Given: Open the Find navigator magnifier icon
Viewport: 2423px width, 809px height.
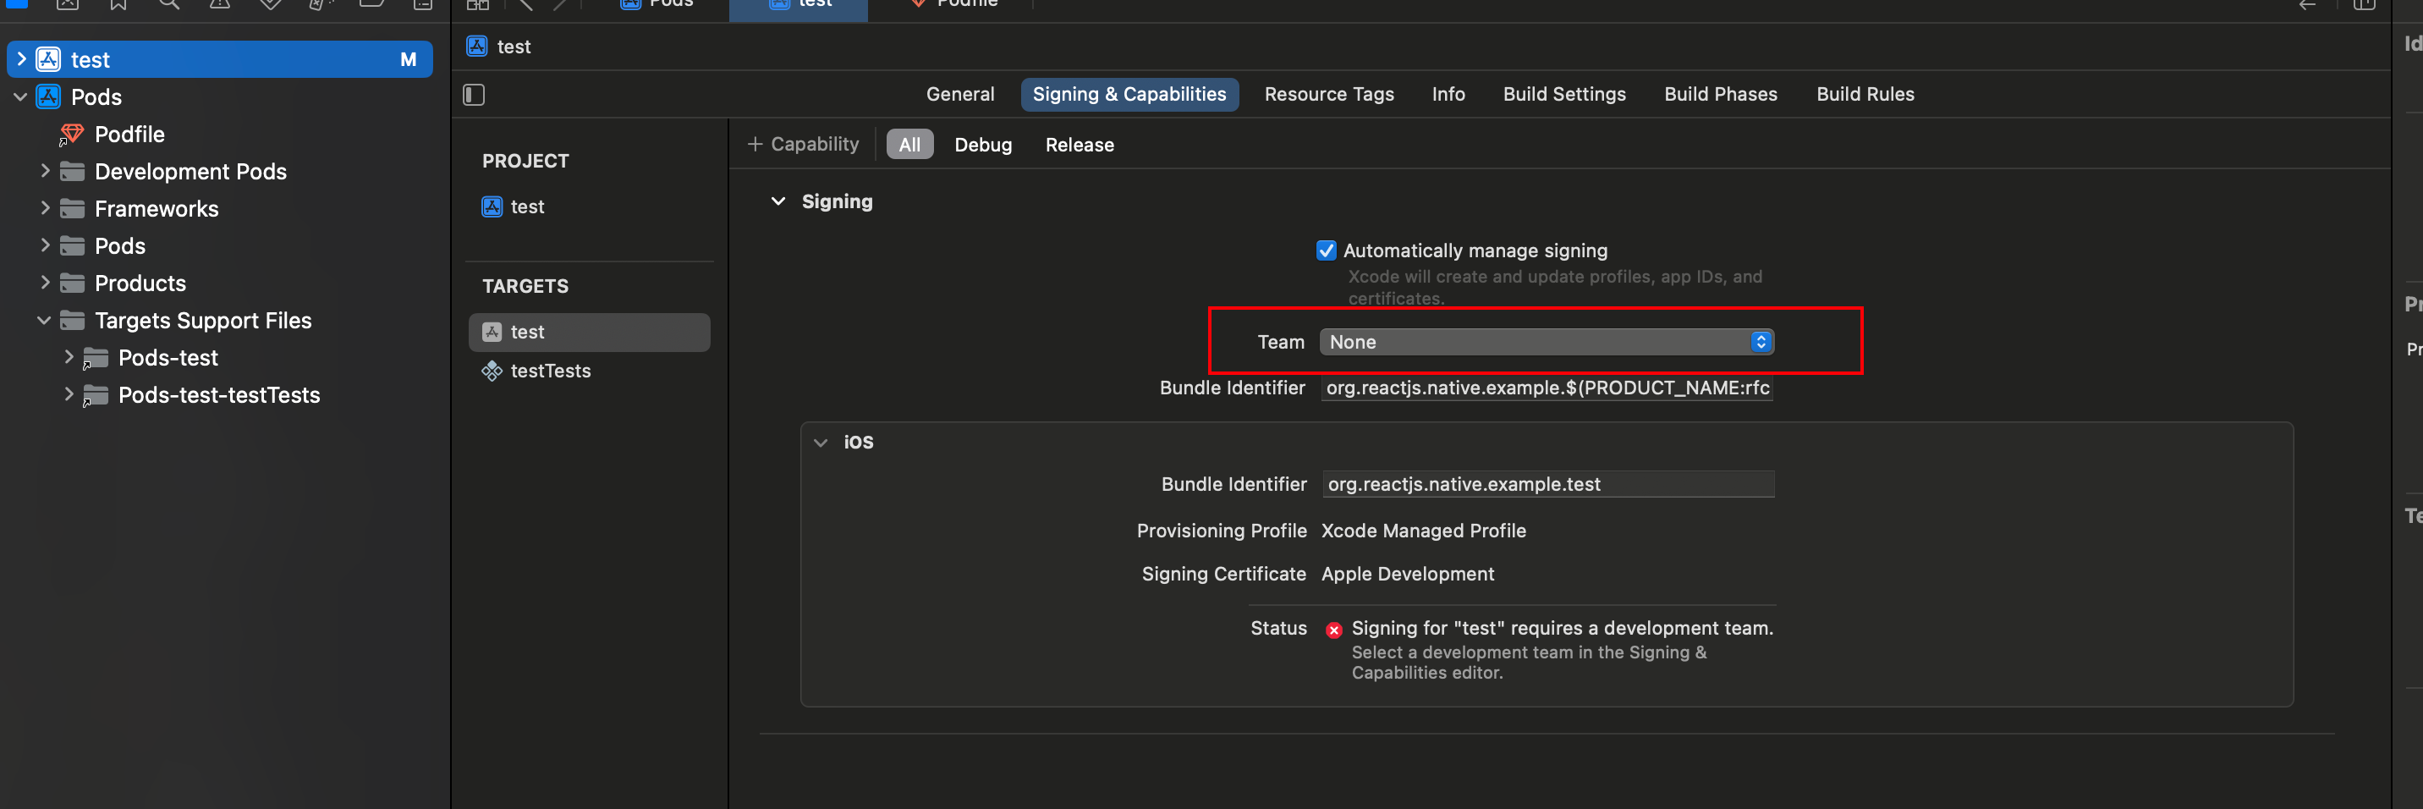Looking at the screenshot, I should click(169, 3).
